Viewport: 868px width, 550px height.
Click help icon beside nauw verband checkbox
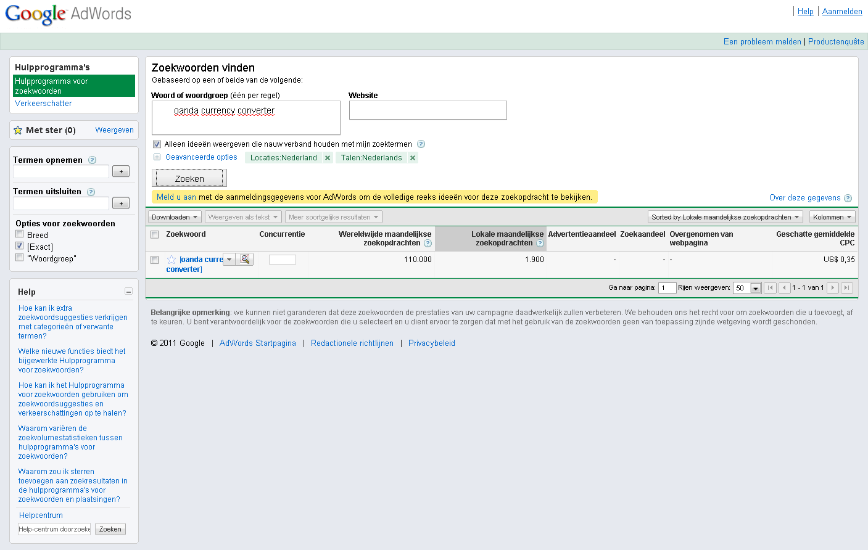click(x=421, y=144)
